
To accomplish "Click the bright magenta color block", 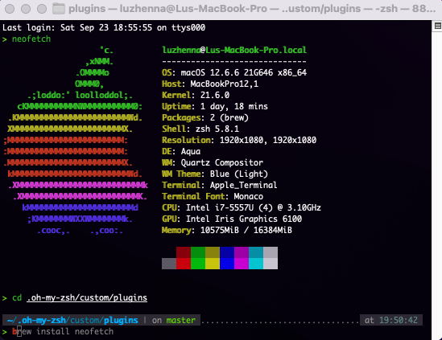I will 242,264.
